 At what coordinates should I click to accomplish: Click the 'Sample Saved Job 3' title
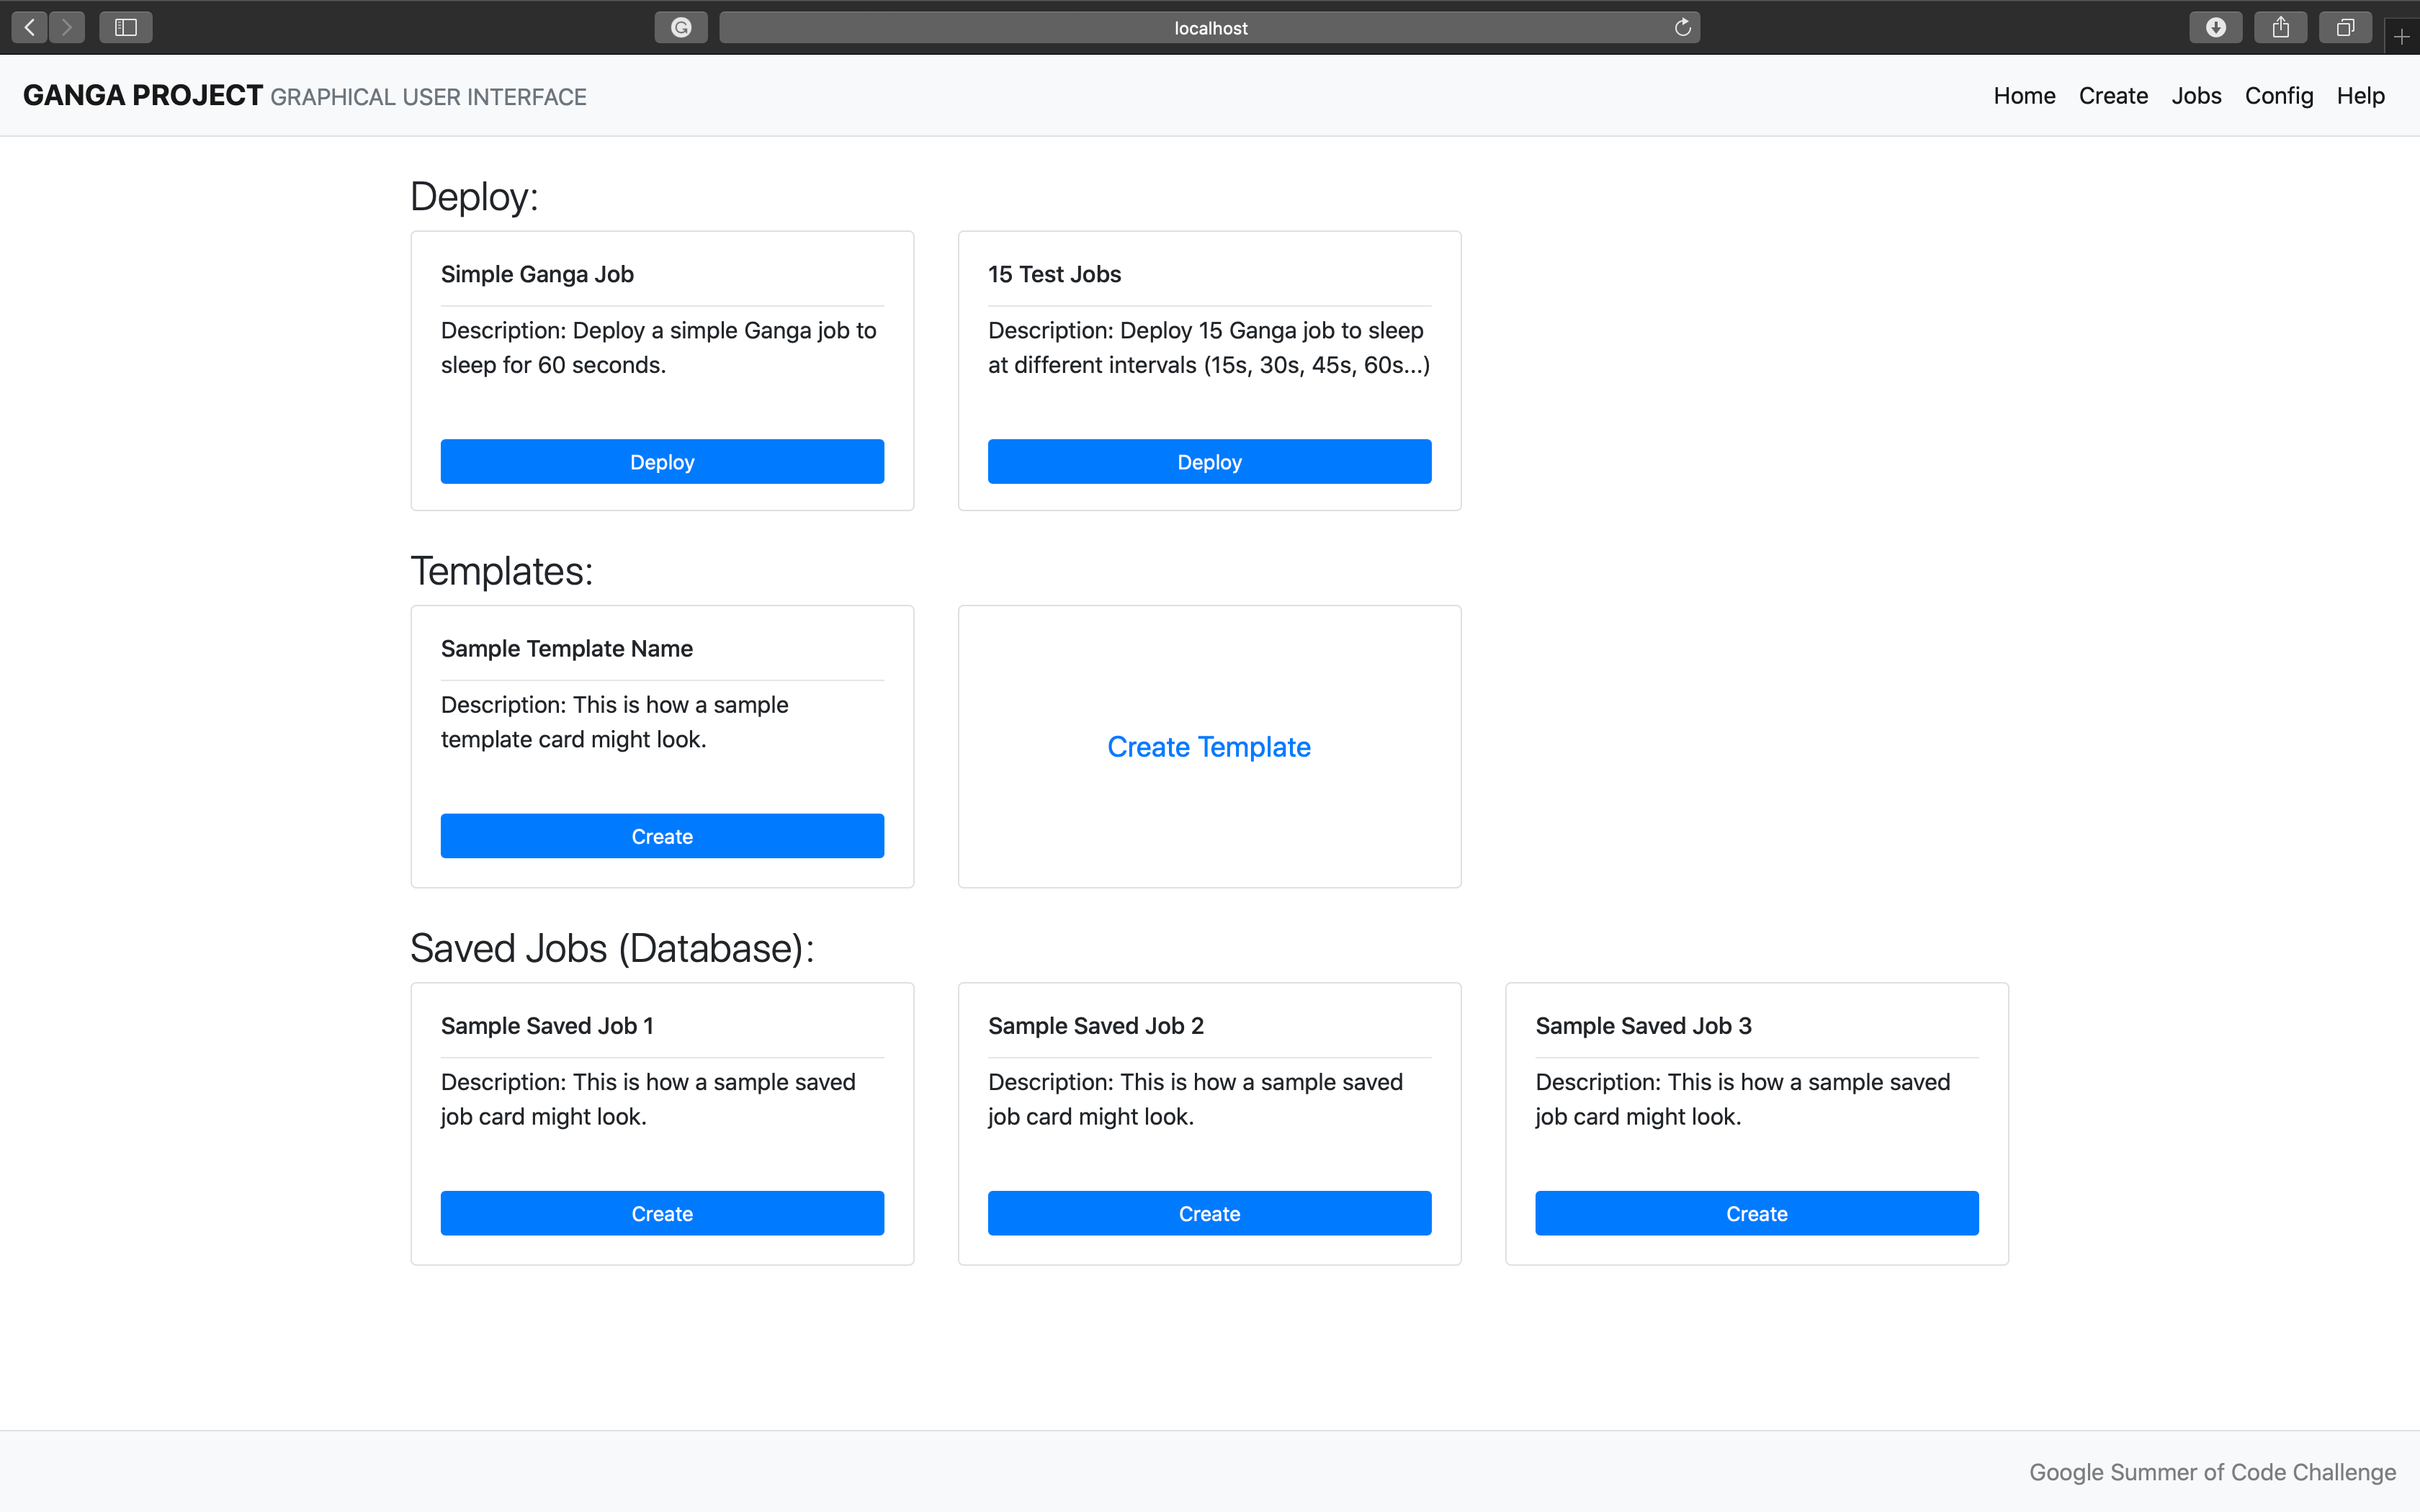(1643, 1026)
